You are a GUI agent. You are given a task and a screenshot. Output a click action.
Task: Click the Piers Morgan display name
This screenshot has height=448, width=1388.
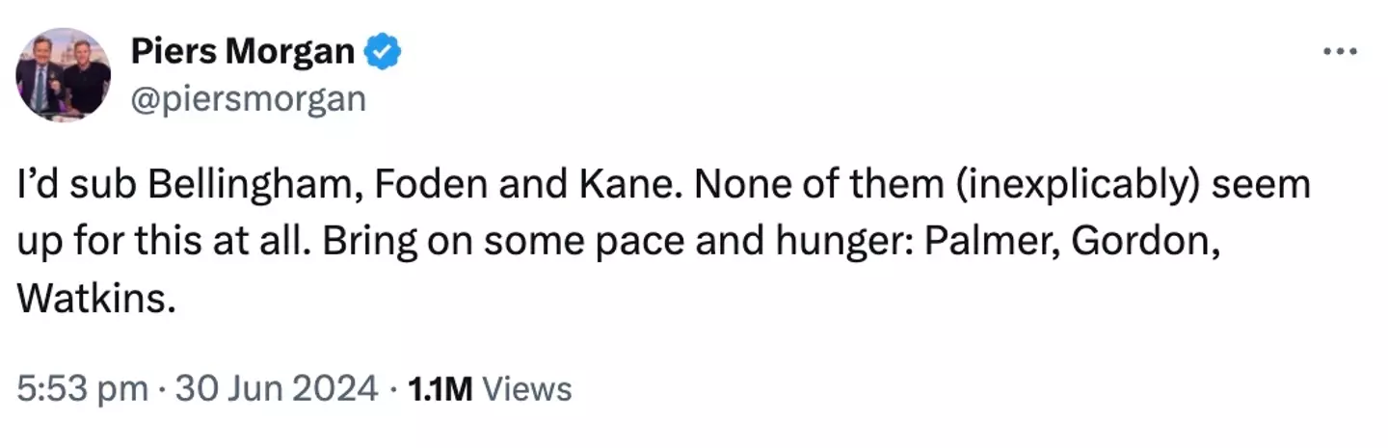[x=243, y=52]
